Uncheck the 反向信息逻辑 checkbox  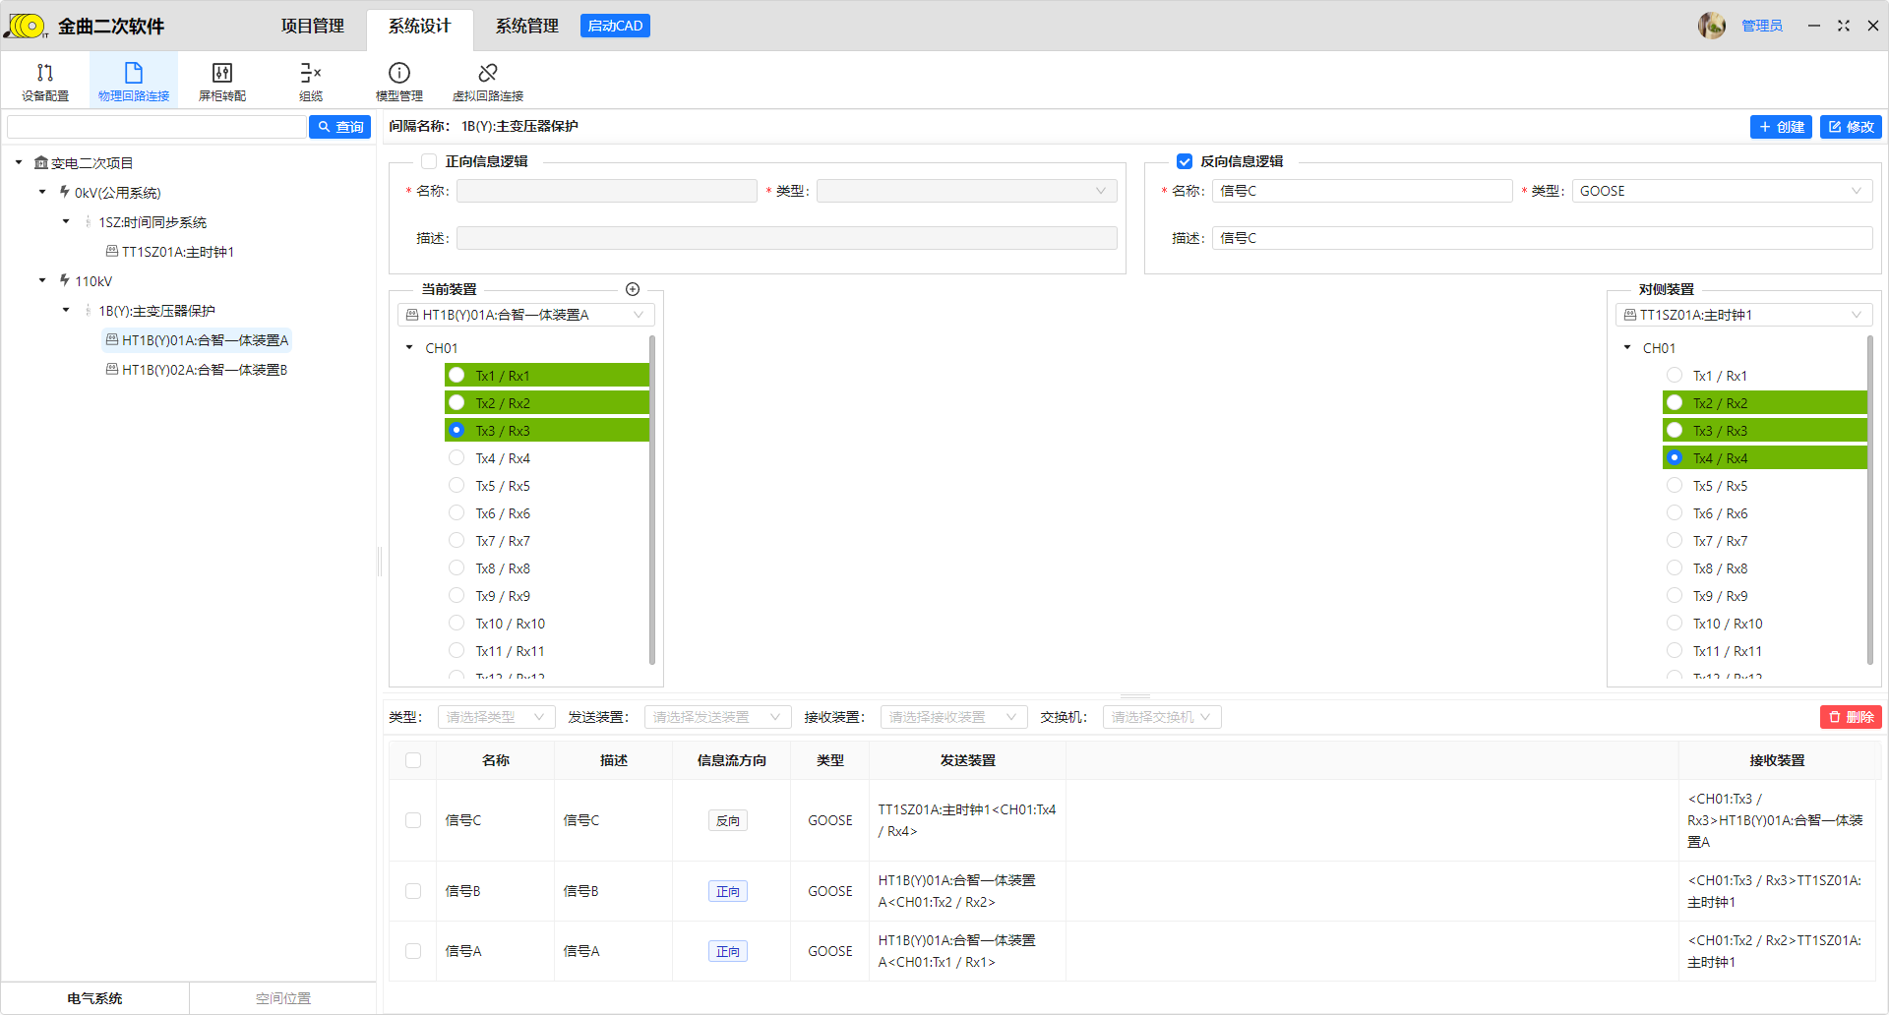click(1185, 161)
